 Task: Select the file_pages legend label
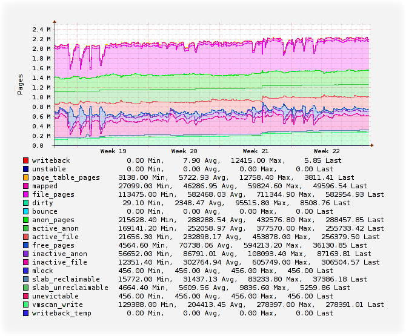(x=53, y=194)
